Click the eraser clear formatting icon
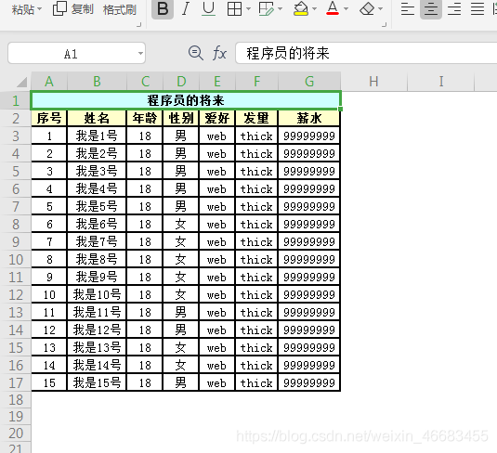The height and width of the screenshot is (453, 497). [367, 9]
